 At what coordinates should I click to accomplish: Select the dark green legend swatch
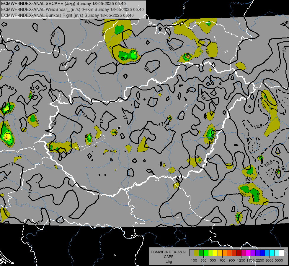tap(201, 253)
